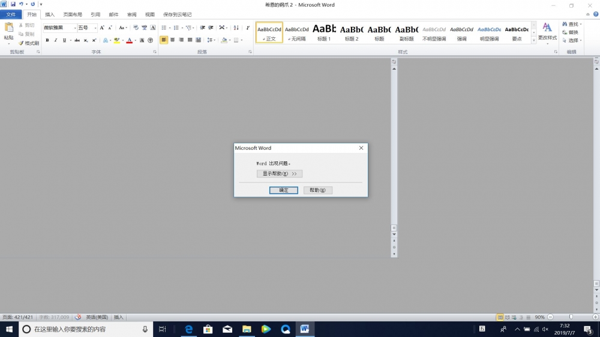Toggle bold formatting
This screenshot has height=337, width=600.
pyautogui.click(x=47, y=40)
